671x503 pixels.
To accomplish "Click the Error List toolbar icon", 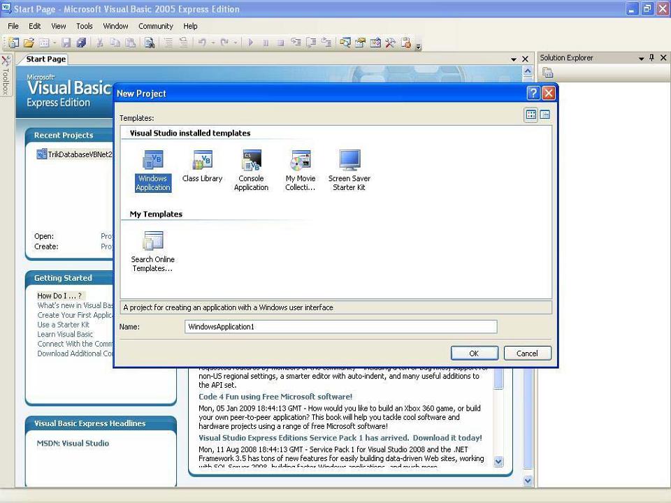I will pyautogui.click(x=406, y=43).
